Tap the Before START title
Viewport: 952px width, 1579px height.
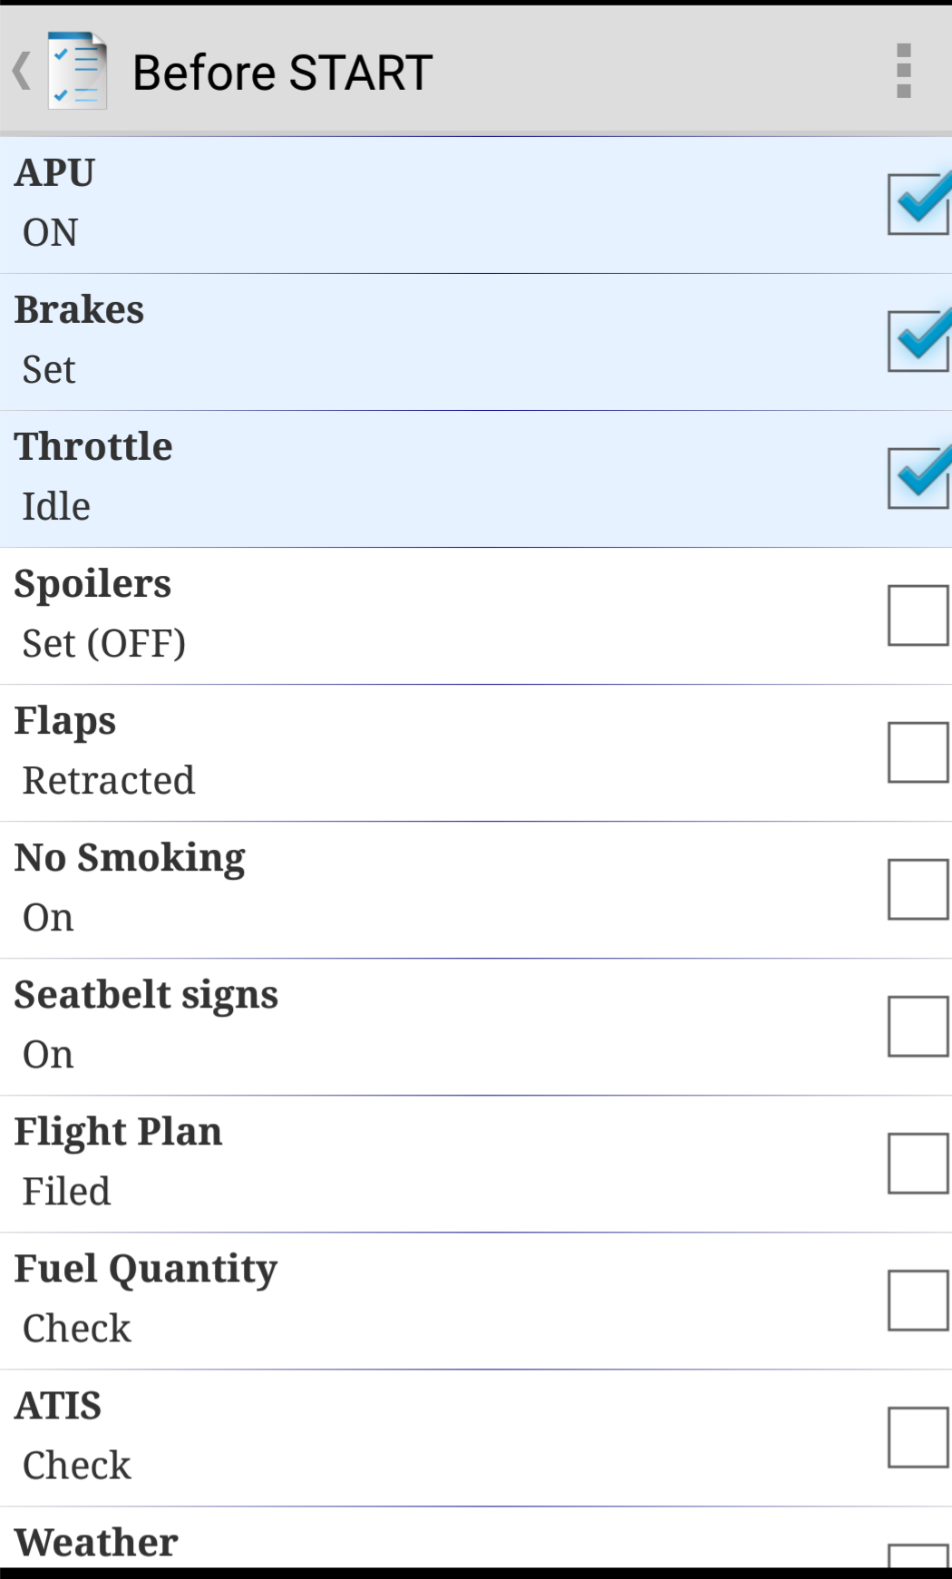pos(282,73)
